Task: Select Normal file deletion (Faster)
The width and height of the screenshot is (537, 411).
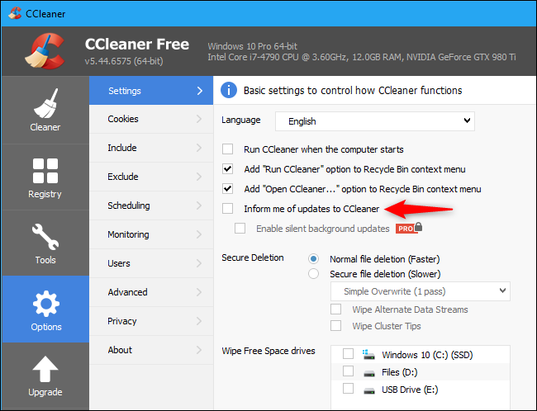Action: coord(313,258)
